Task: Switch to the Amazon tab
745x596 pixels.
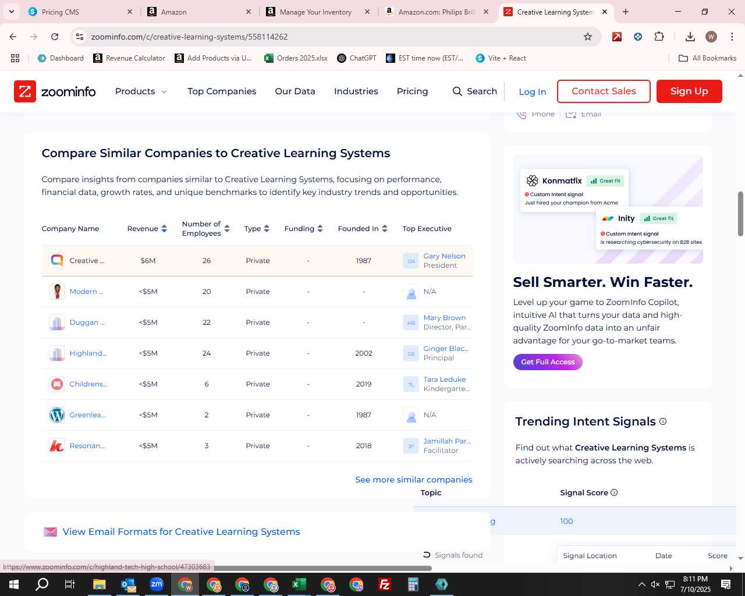Action: tap(199, 12)
